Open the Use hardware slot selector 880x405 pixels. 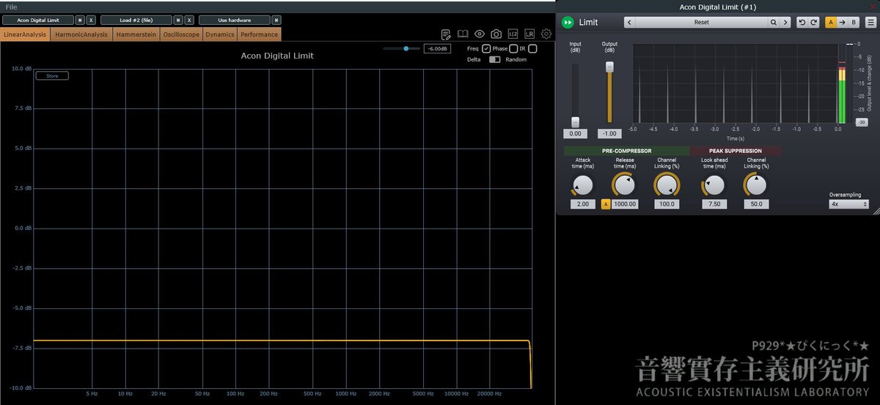click(234, 21)
